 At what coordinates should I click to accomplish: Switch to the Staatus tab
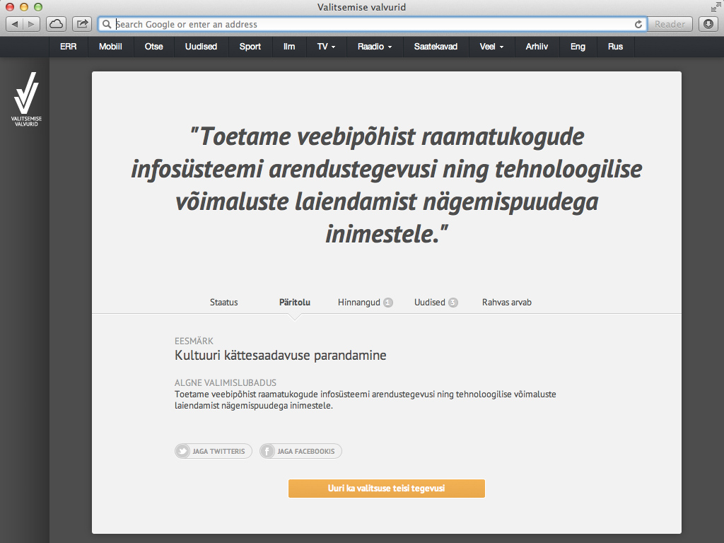[x=223, y=302]
